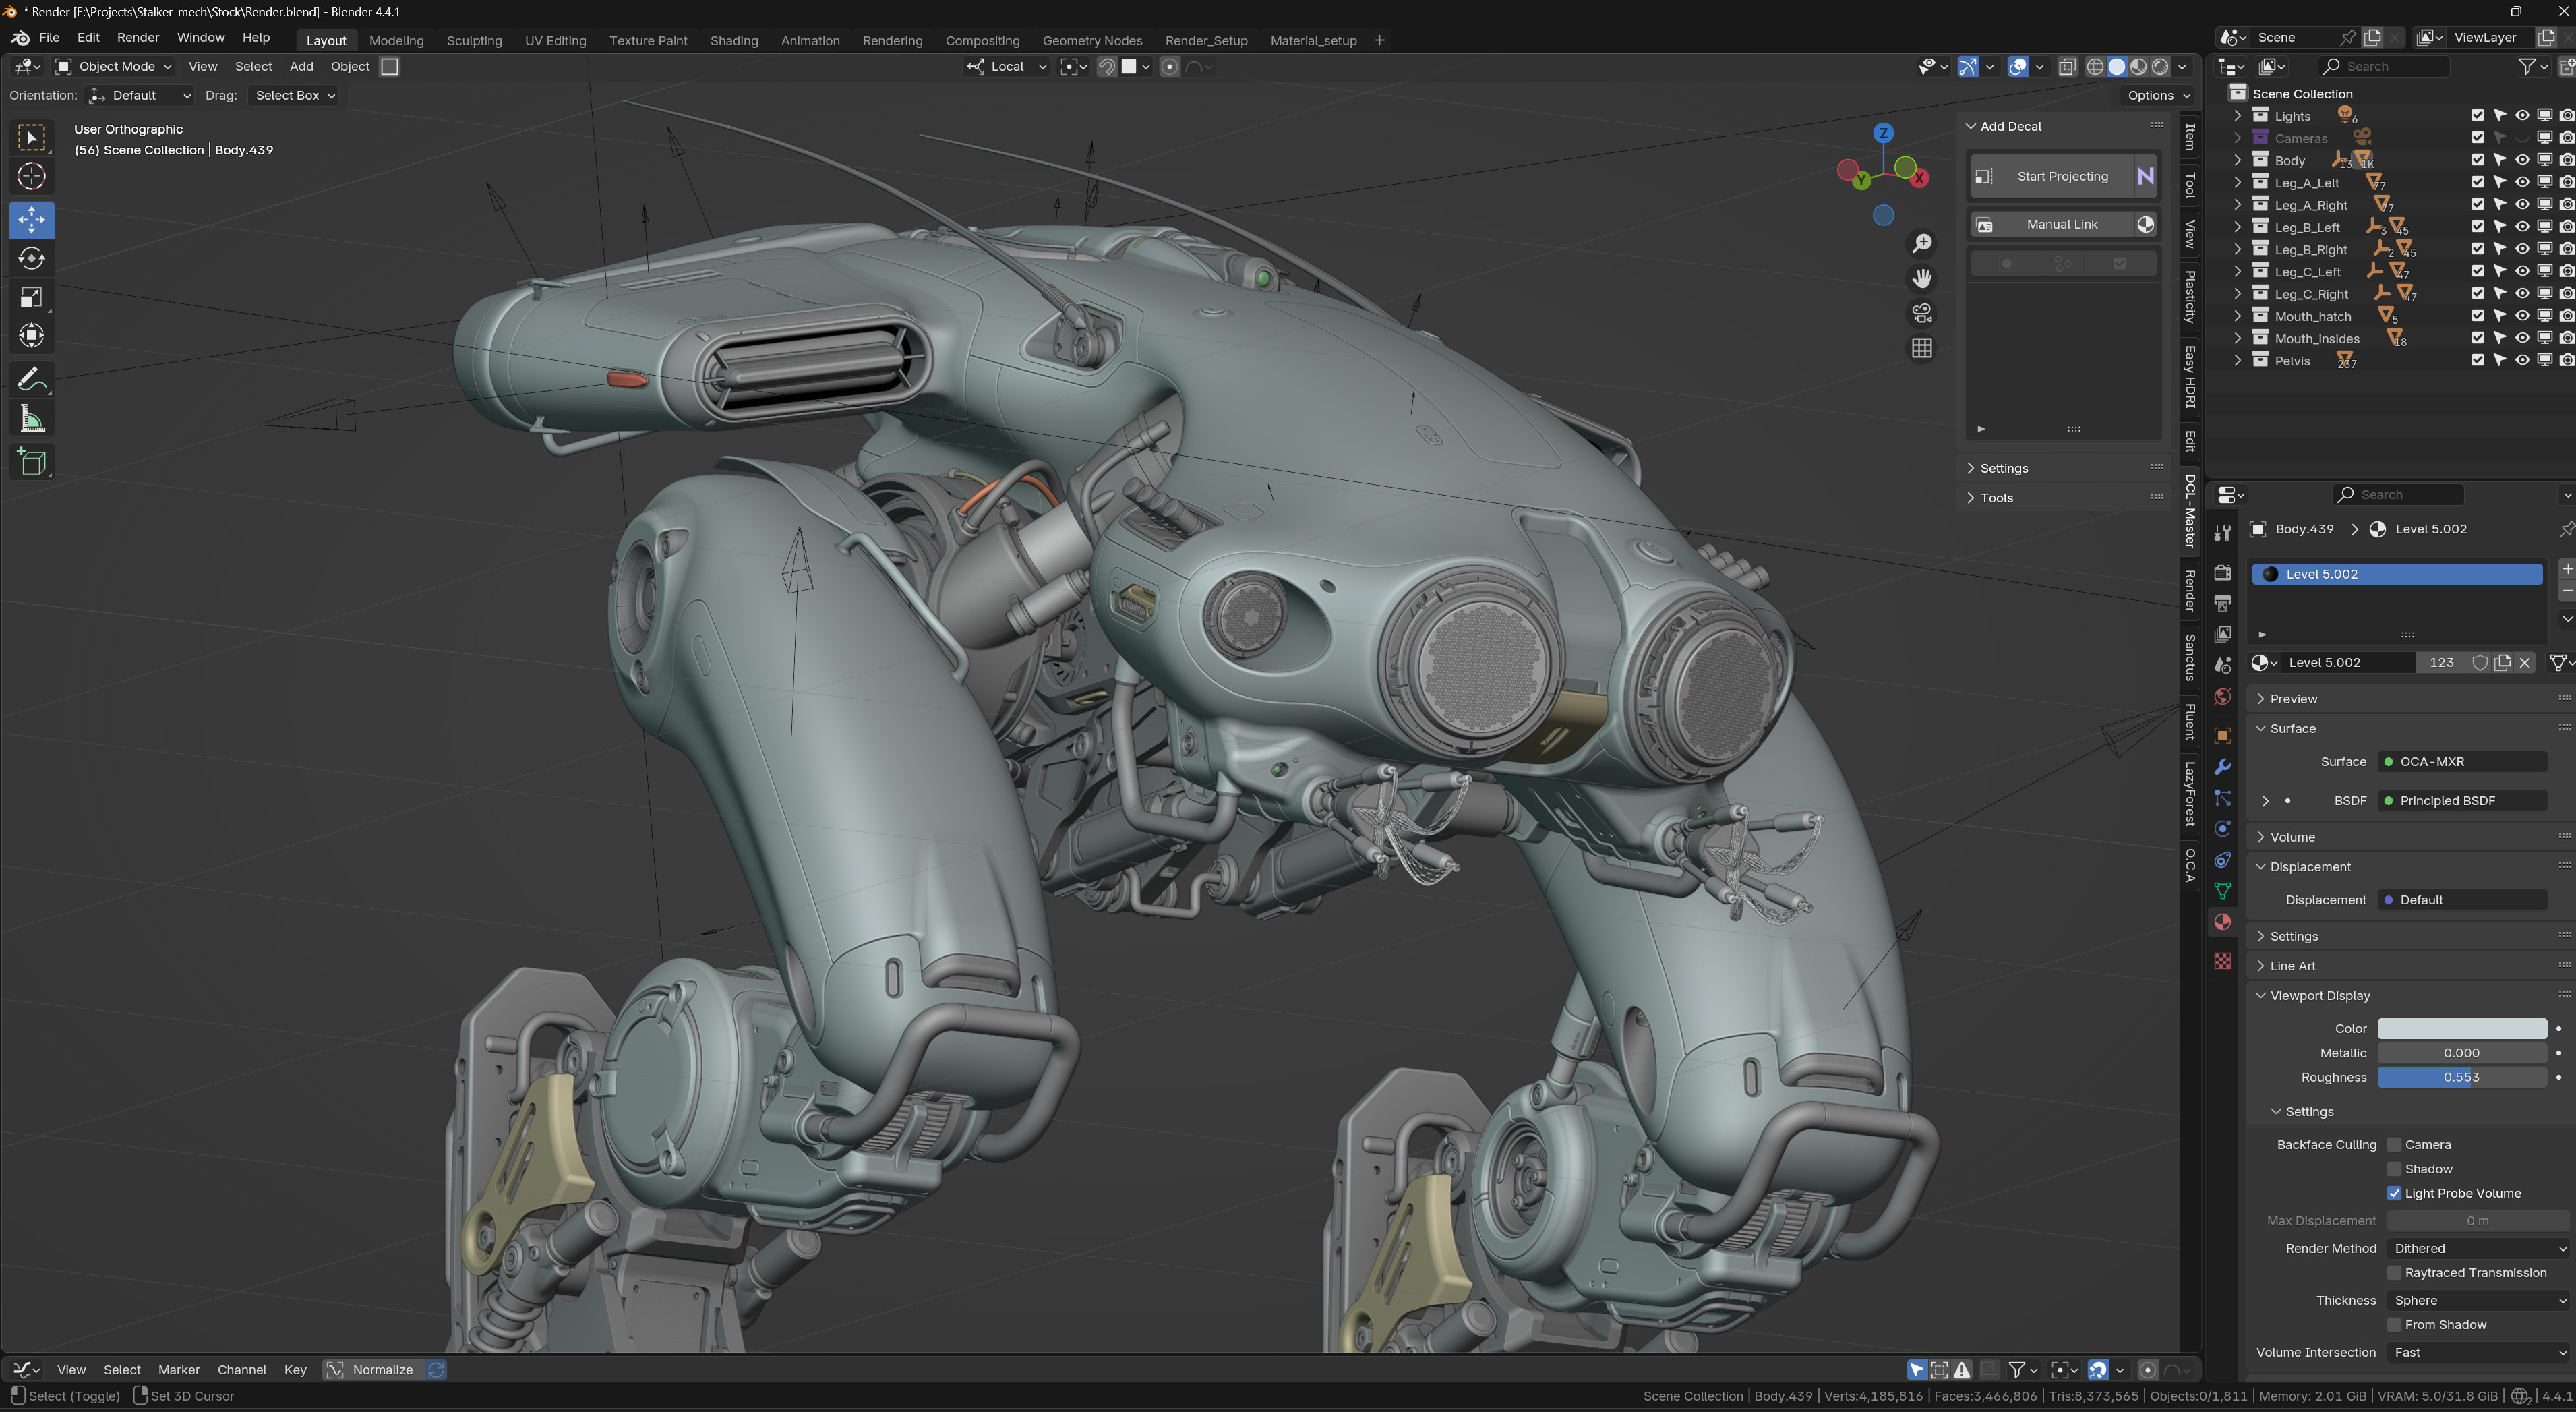Open the viewport display Color swatch
The height and width of the screenshot is (1412, 2576).
(x=2462, y=1029)
